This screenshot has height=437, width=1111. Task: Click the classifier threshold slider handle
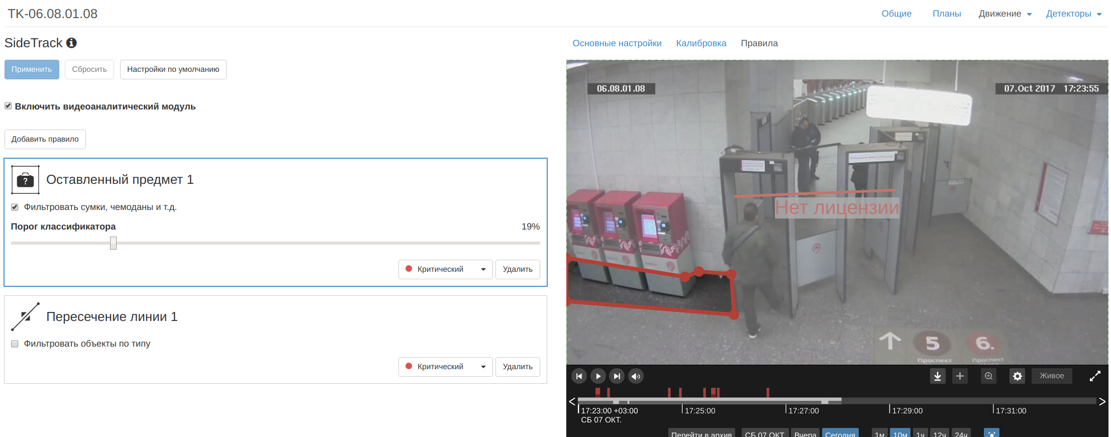click(x=113, y=243)
